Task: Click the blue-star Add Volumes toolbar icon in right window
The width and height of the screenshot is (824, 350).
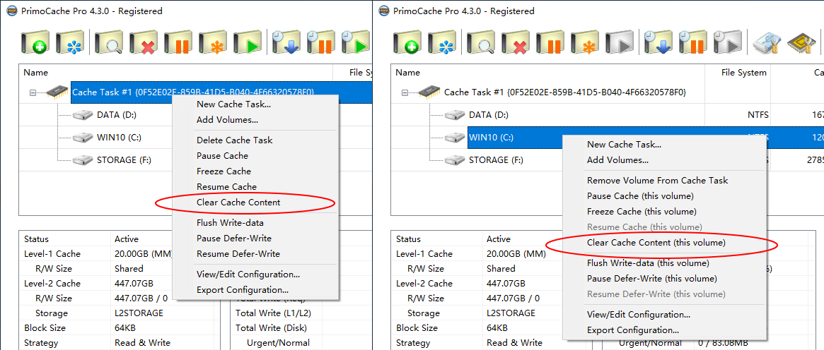Action: [x=442, y=42]
